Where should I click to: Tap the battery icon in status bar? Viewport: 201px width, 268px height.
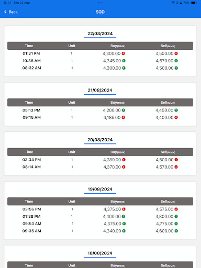[194, 3]
